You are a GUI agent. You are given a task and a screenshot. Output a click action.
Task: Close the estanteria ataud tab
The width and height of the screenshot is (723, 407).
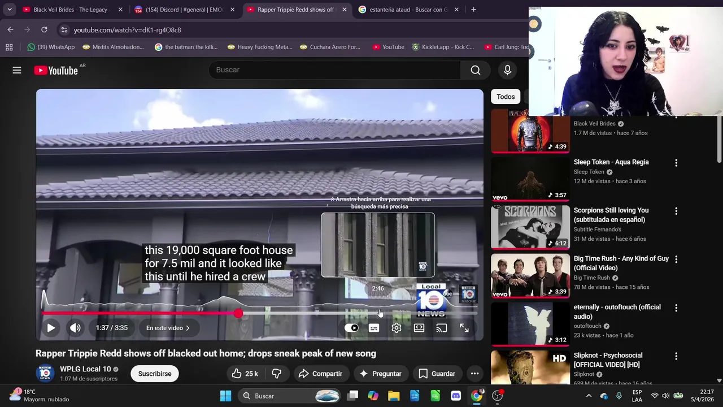456,10
